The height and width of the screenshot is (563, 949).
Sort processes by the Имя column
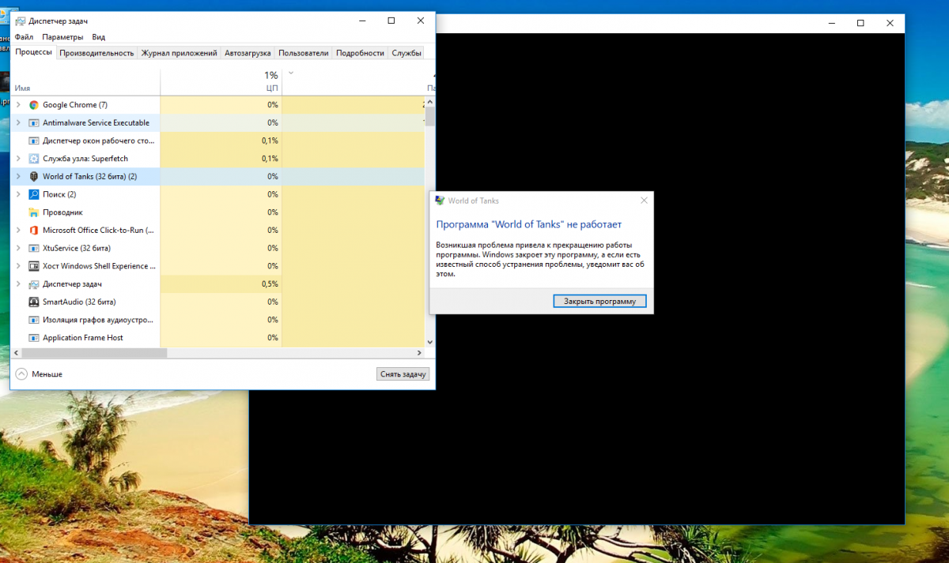coord(85,82)
